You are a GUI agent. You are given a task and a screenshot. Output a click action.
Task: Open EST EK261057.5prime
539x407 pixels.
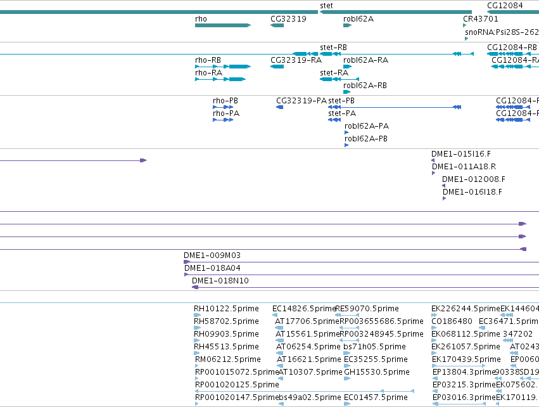click(x=466, y=347)
